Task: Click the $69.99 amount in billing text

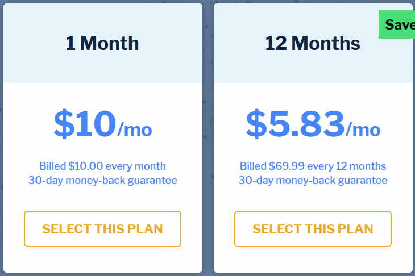Action: 287,166
